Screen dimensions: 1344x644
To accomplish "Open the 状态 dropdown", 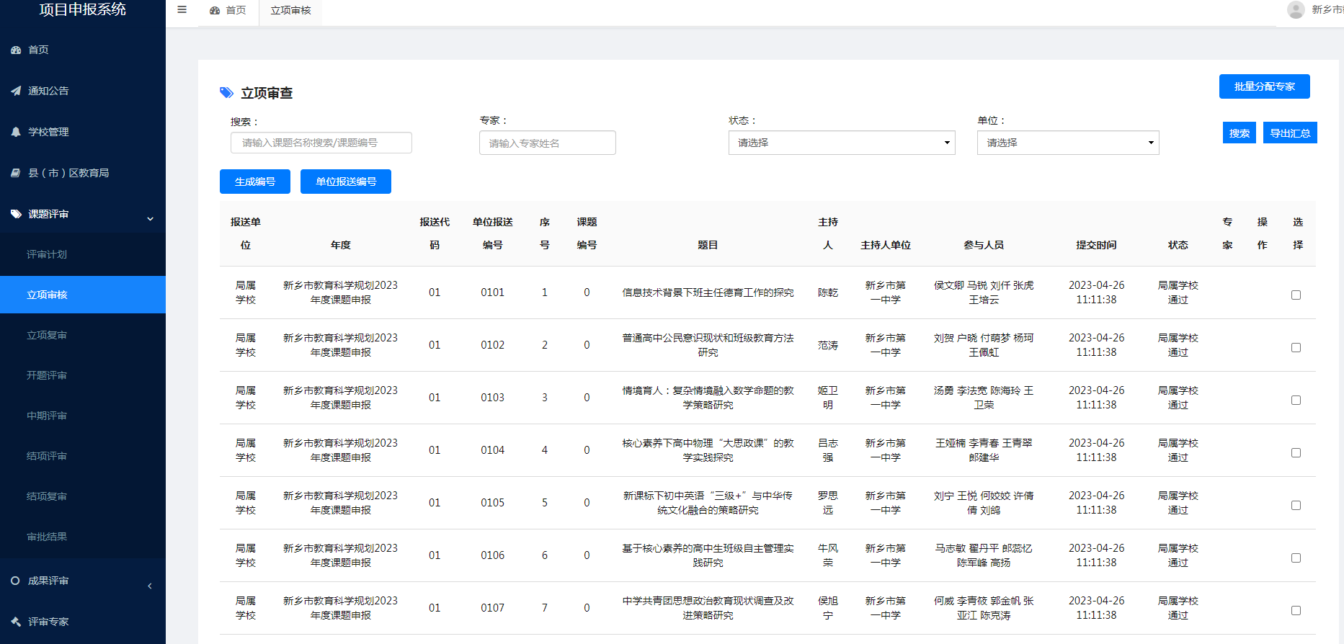I will [x=842, y=143].
